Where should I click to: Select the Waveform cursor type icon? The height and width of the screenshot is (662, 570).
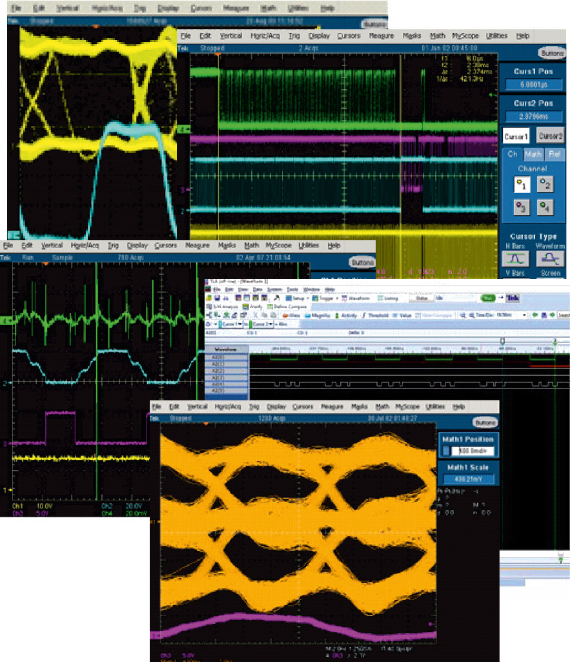(550, 258)
